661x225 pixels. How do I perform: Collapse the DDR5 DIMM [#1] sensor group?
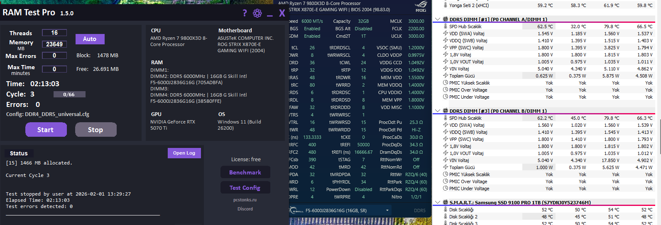[437, 19]
